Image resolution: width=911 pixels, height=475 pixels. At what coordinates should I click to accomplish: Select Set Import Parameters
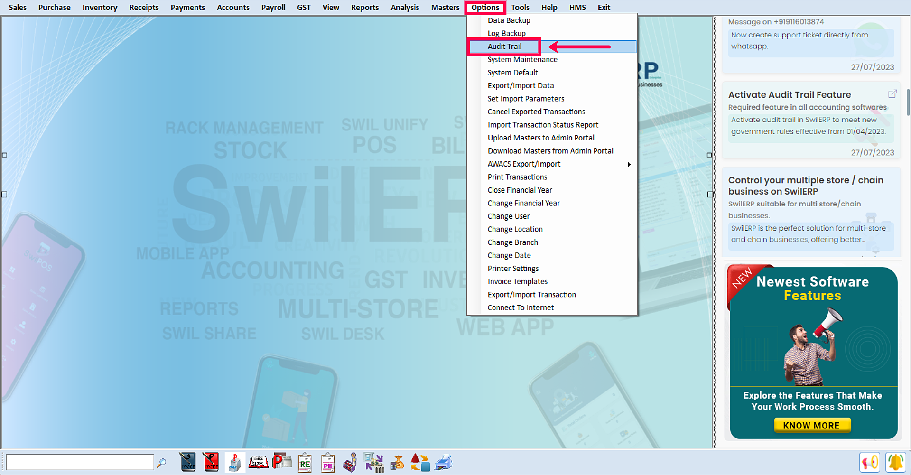(x=552, y=99)
